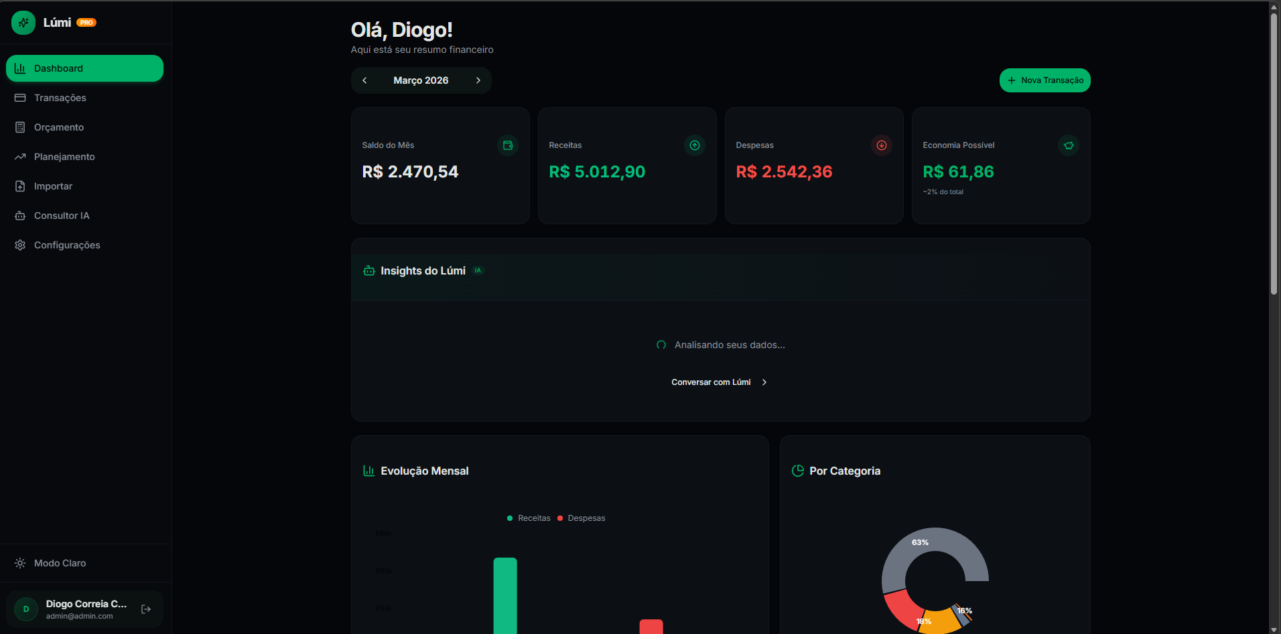Viewport: 1281px width, 634px height.
Task: Click the PRO badge next to Lúmi
Action: [86, 23]
